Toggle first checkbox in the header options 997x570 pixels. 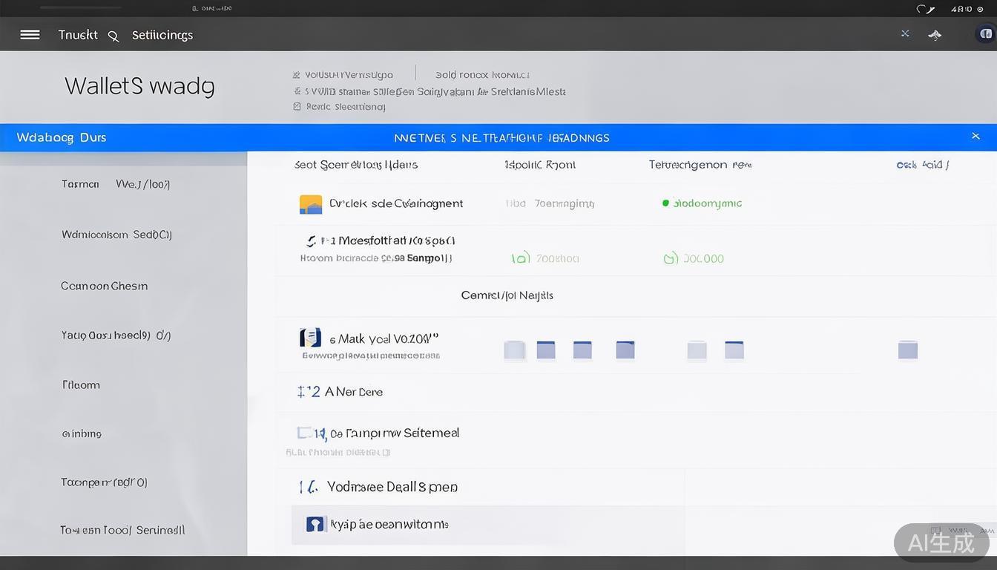(297, 75)
